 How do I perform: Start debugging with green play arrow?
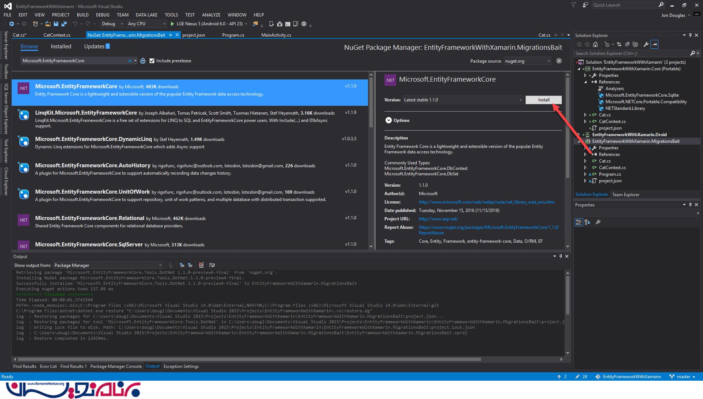click(172, 24)
